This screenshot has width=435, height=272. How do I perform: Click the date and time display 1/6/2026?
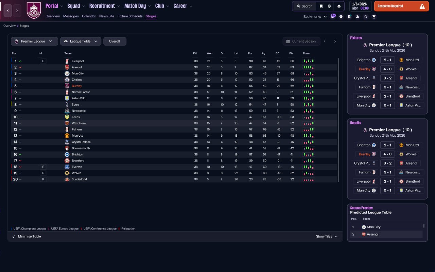[x=360, y=6]
